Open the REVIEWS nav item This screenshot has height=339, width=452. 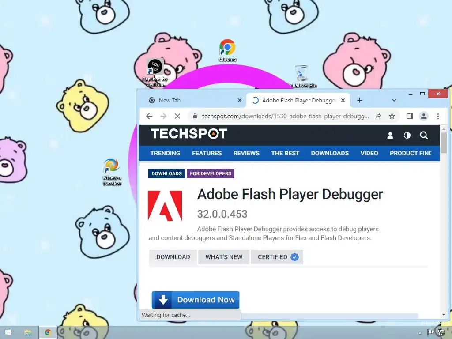coord(246,153)
